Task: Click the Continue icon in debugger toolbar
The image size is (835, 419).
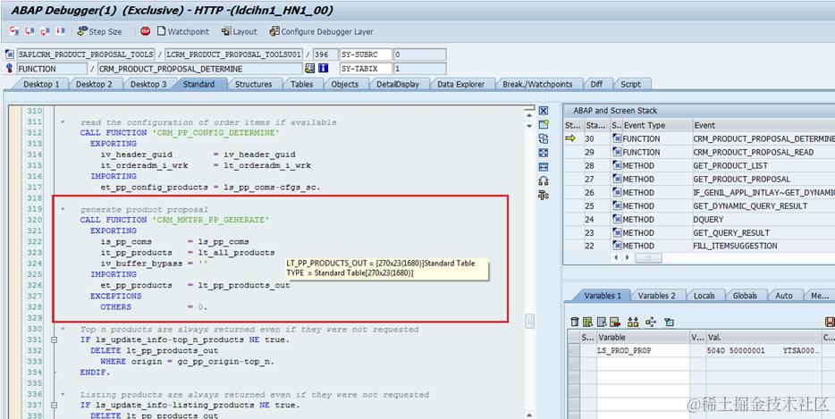Action: click(x=60, y=31)
